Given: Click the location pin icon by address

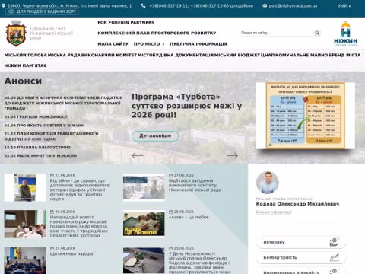Looking at the screenshot, I should (3, 5).
